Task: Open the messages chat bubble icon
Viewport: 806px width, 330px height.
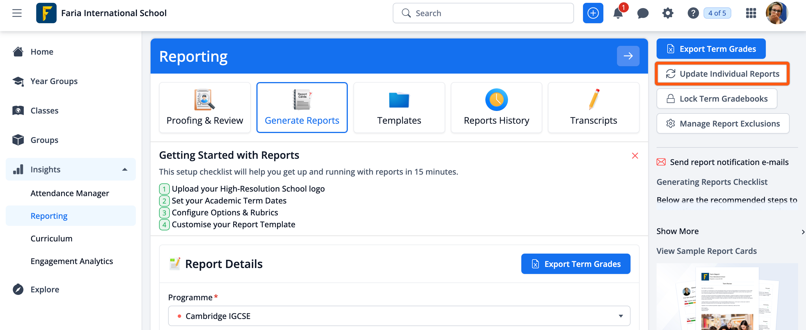Action: pyautogui.click(x=643, y=13)
